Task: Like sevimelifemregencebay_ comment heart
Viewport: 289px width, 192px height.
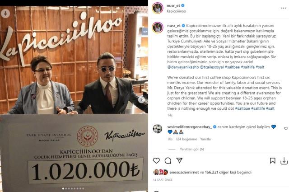Action: click(286, 128)
